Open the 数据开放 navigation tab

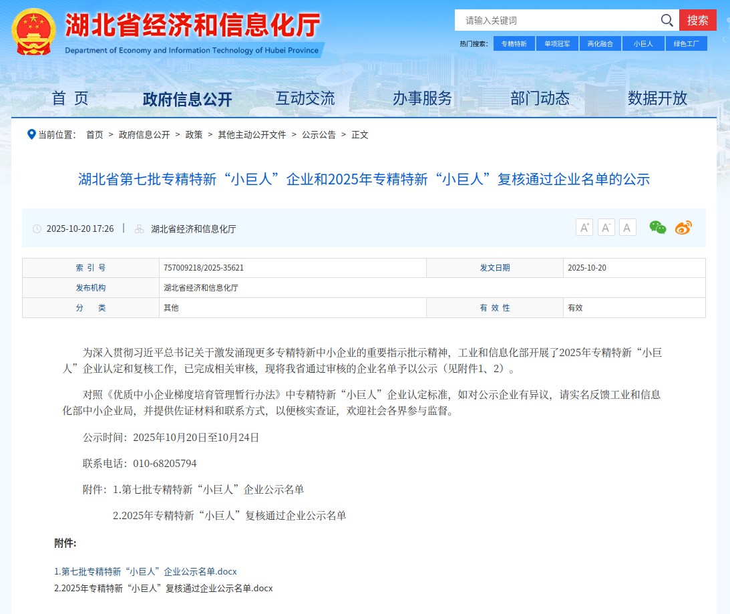coord(657,98)
